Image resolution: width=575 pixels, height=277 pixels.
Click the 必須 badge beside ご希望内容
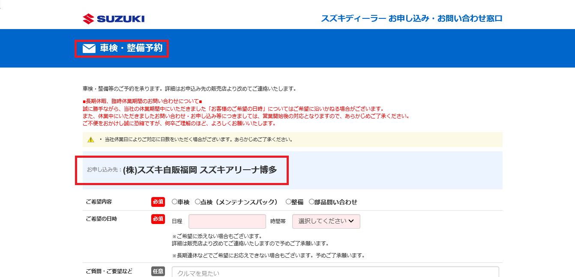pos(158,202)
